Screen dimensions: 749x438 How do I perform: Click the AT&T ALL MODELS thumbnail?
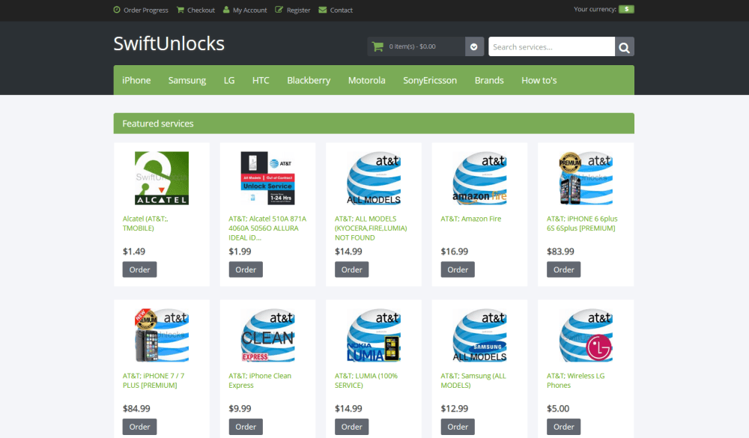click(x=374, y=178)
